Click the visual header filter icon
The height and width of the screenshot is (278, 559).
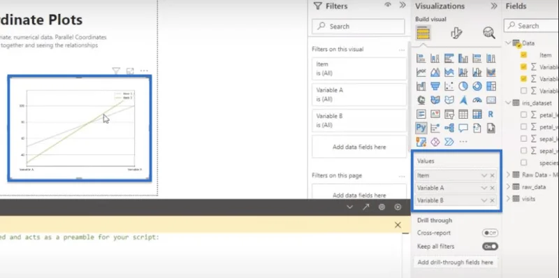click(x=116, y=71)
